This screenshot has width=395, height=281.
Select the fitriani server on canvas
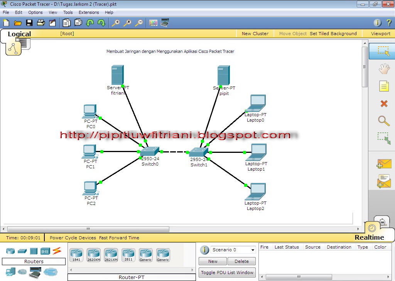[x=117, y=75]
